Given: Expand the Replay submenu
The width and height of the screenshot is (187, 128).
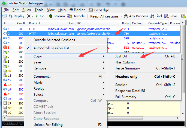Looking at the screenshot, I should tap(65, 89).
